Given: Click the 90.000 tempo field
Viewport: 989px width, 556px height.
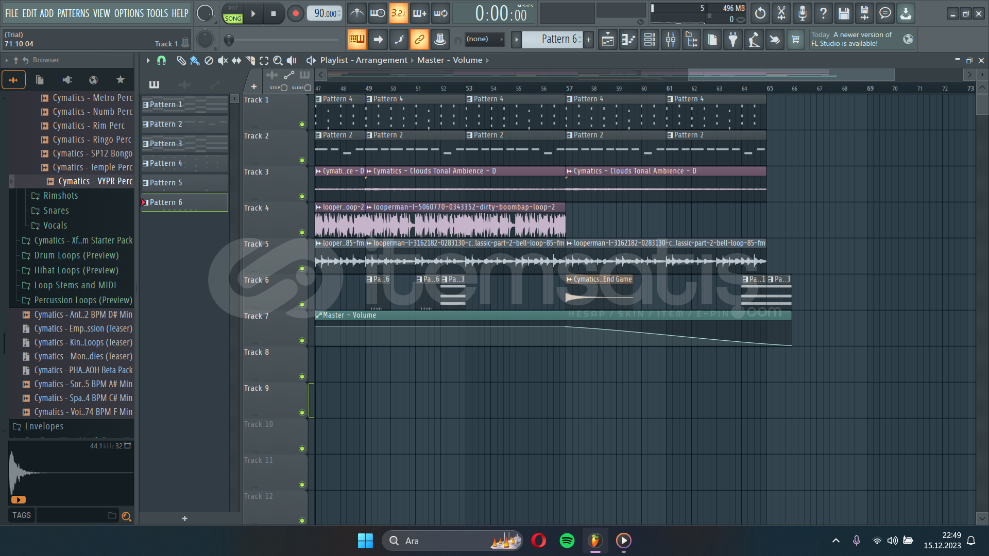Looking at the screenshot, I should point(325,13).
